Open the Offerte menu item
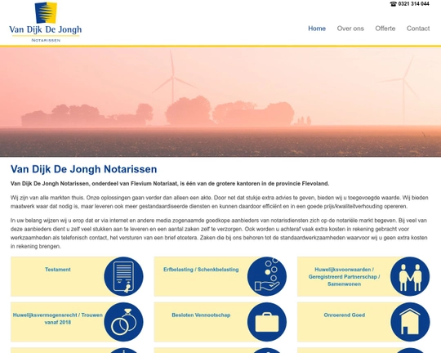The image size is (441, 353). (x=385, y=29)
